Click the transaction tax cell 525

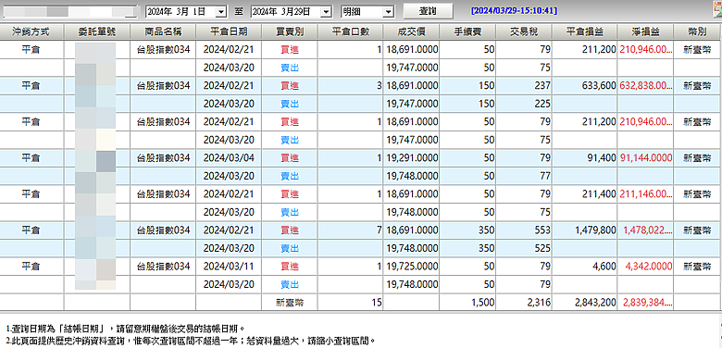[524, 248]
